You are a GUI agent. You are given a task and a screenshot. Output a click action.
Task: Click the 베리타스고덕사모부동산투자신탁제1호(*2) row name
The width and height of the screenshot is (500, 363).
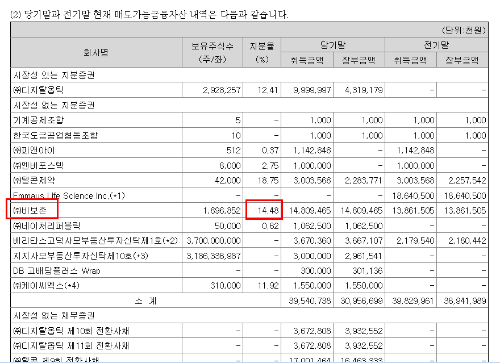tap(95, 240)
